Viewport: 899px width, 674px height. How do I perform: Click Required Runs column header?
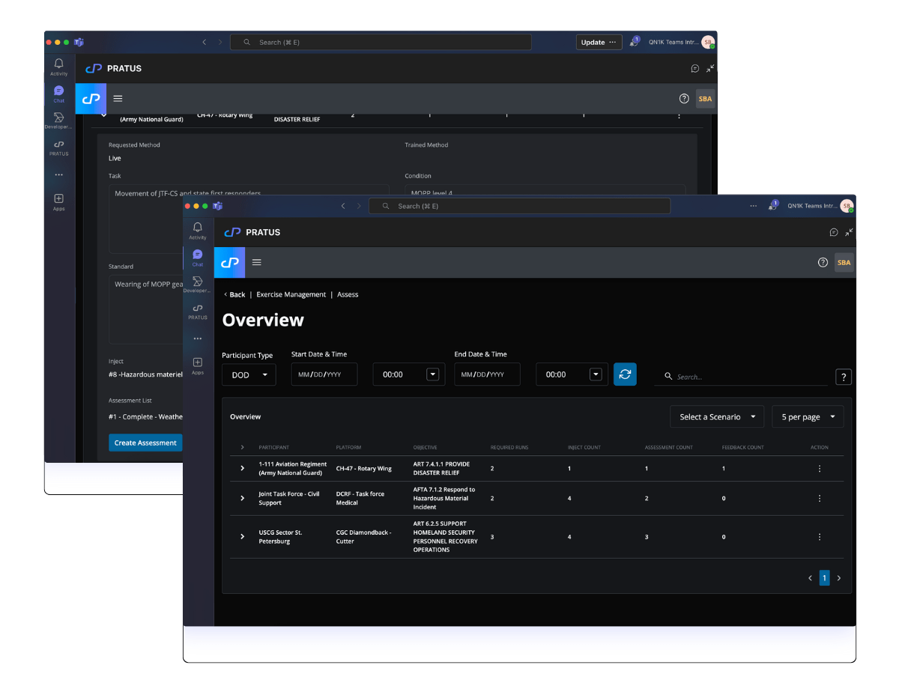[x=509, y=447]
